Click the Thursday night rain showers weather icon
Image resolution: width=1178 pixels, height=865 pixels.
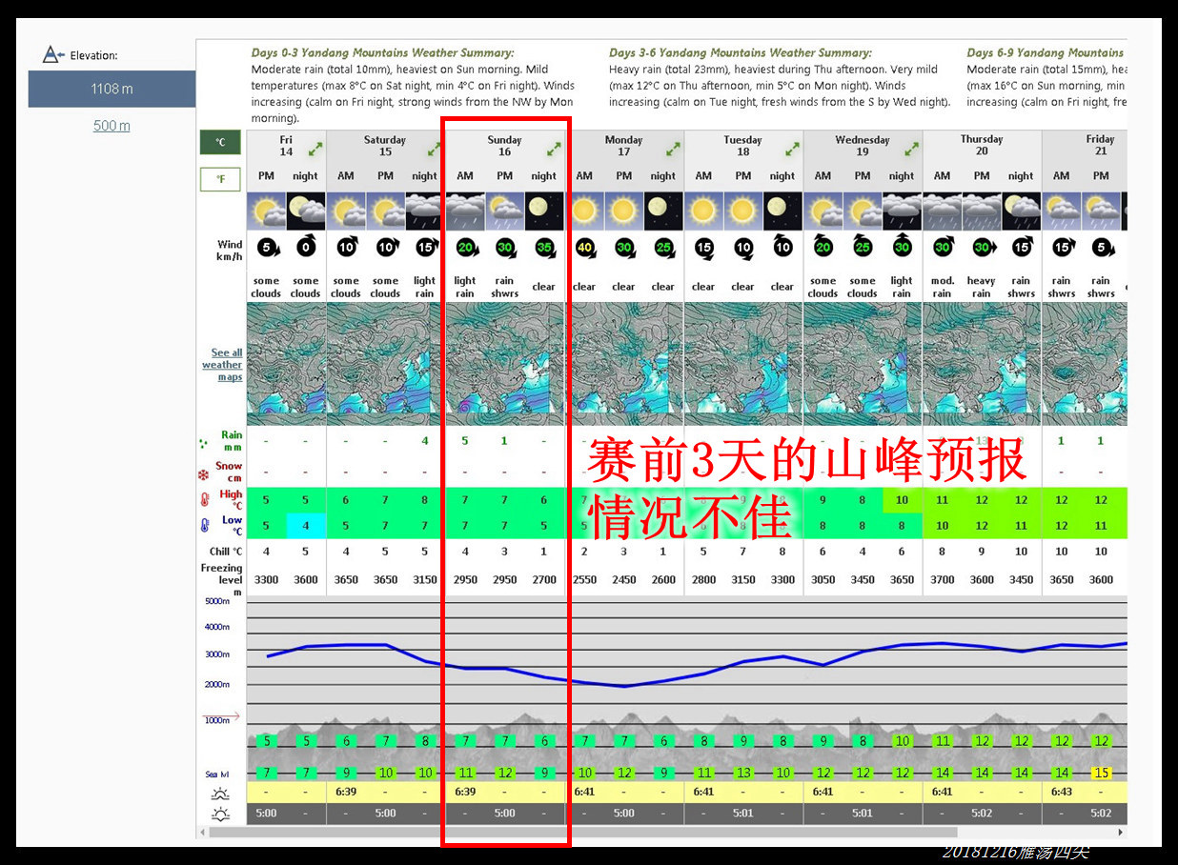point(1021,211)
